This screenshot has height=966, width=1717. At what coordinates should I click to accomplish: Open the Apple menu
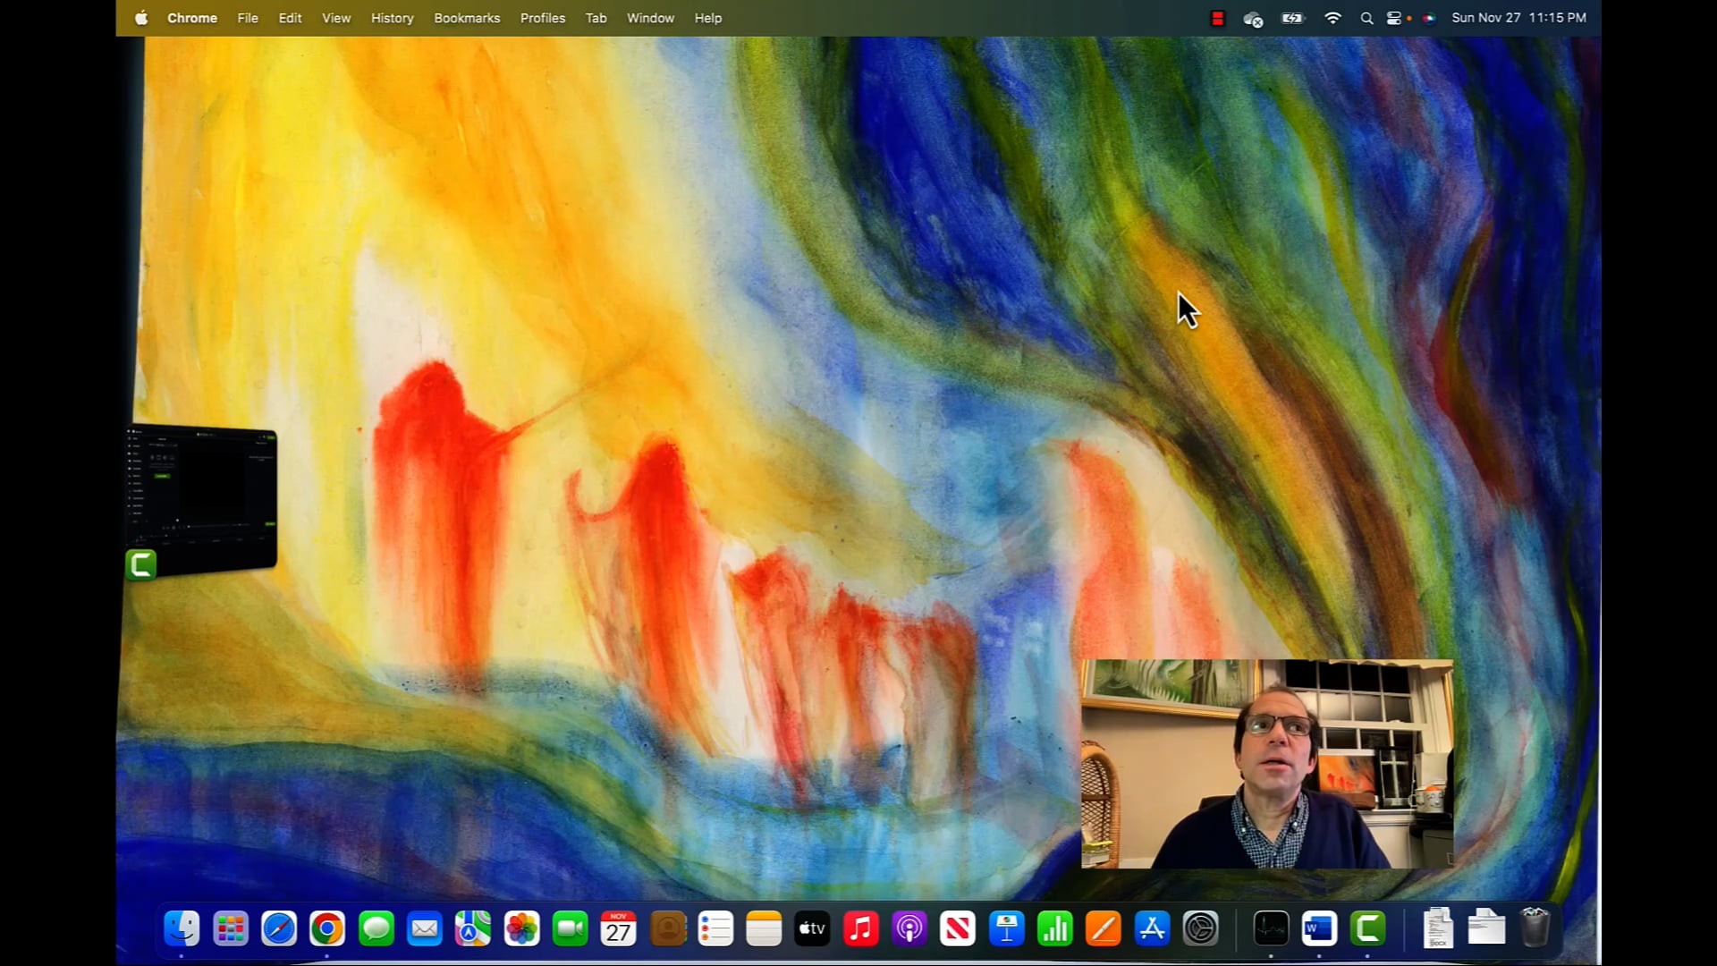click(141, 18)
